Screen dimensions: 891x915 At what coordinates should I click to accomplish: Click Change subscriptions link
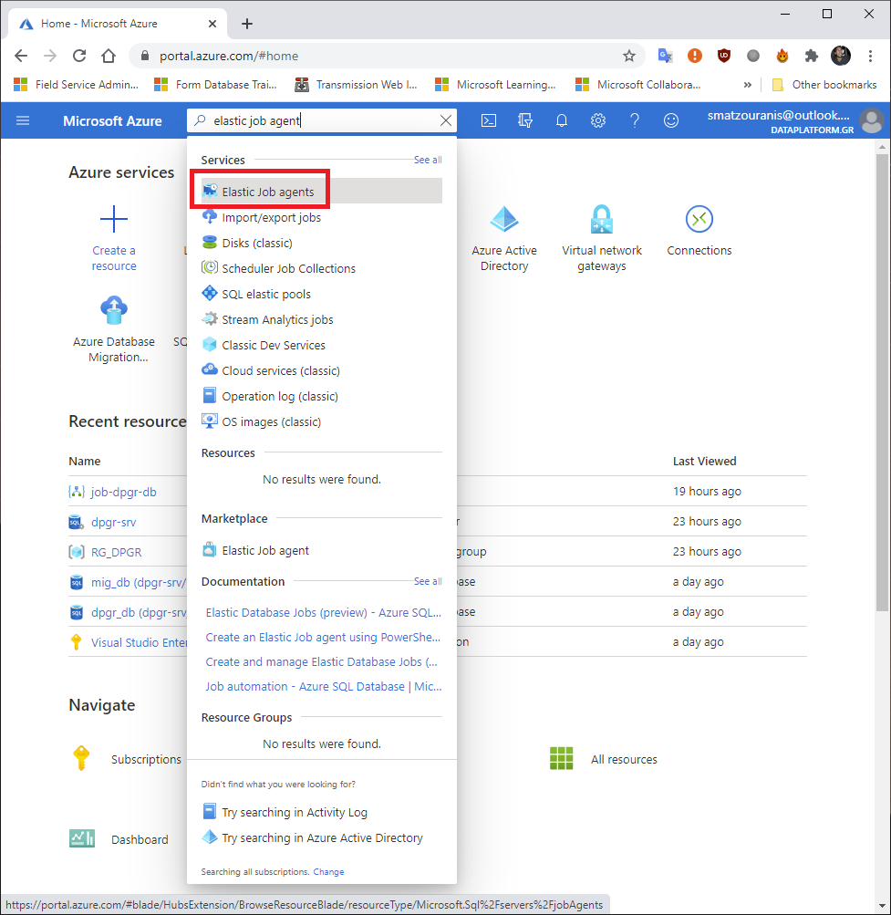[x=328, y=872]
